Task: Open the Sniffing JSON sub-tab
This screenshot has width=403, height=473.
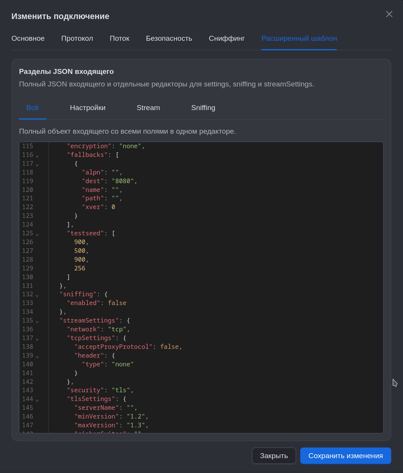Action: (203, 108)
